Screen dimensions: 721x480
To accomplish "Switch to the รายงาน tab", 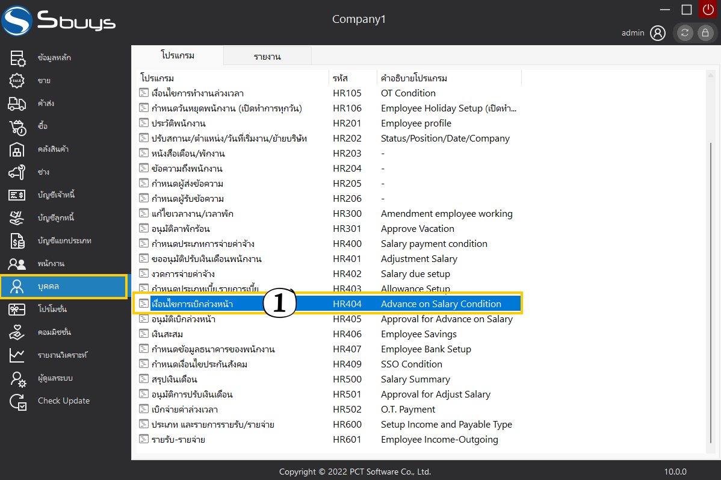I will click(267, 57).
